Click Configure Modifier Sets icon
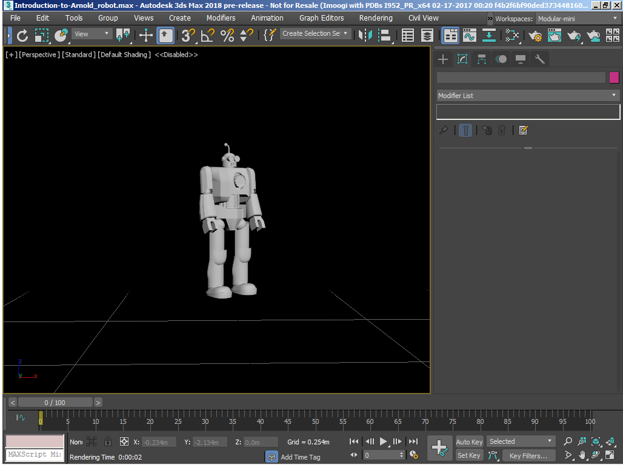Viewport: 623px width, 465px height. click(x=524, y=130)
